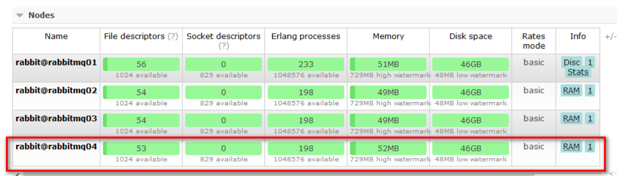Viewport: 641px width, 176px height.
Task: Toggle columns with the +/- control
Action: (x=611, y=37)
